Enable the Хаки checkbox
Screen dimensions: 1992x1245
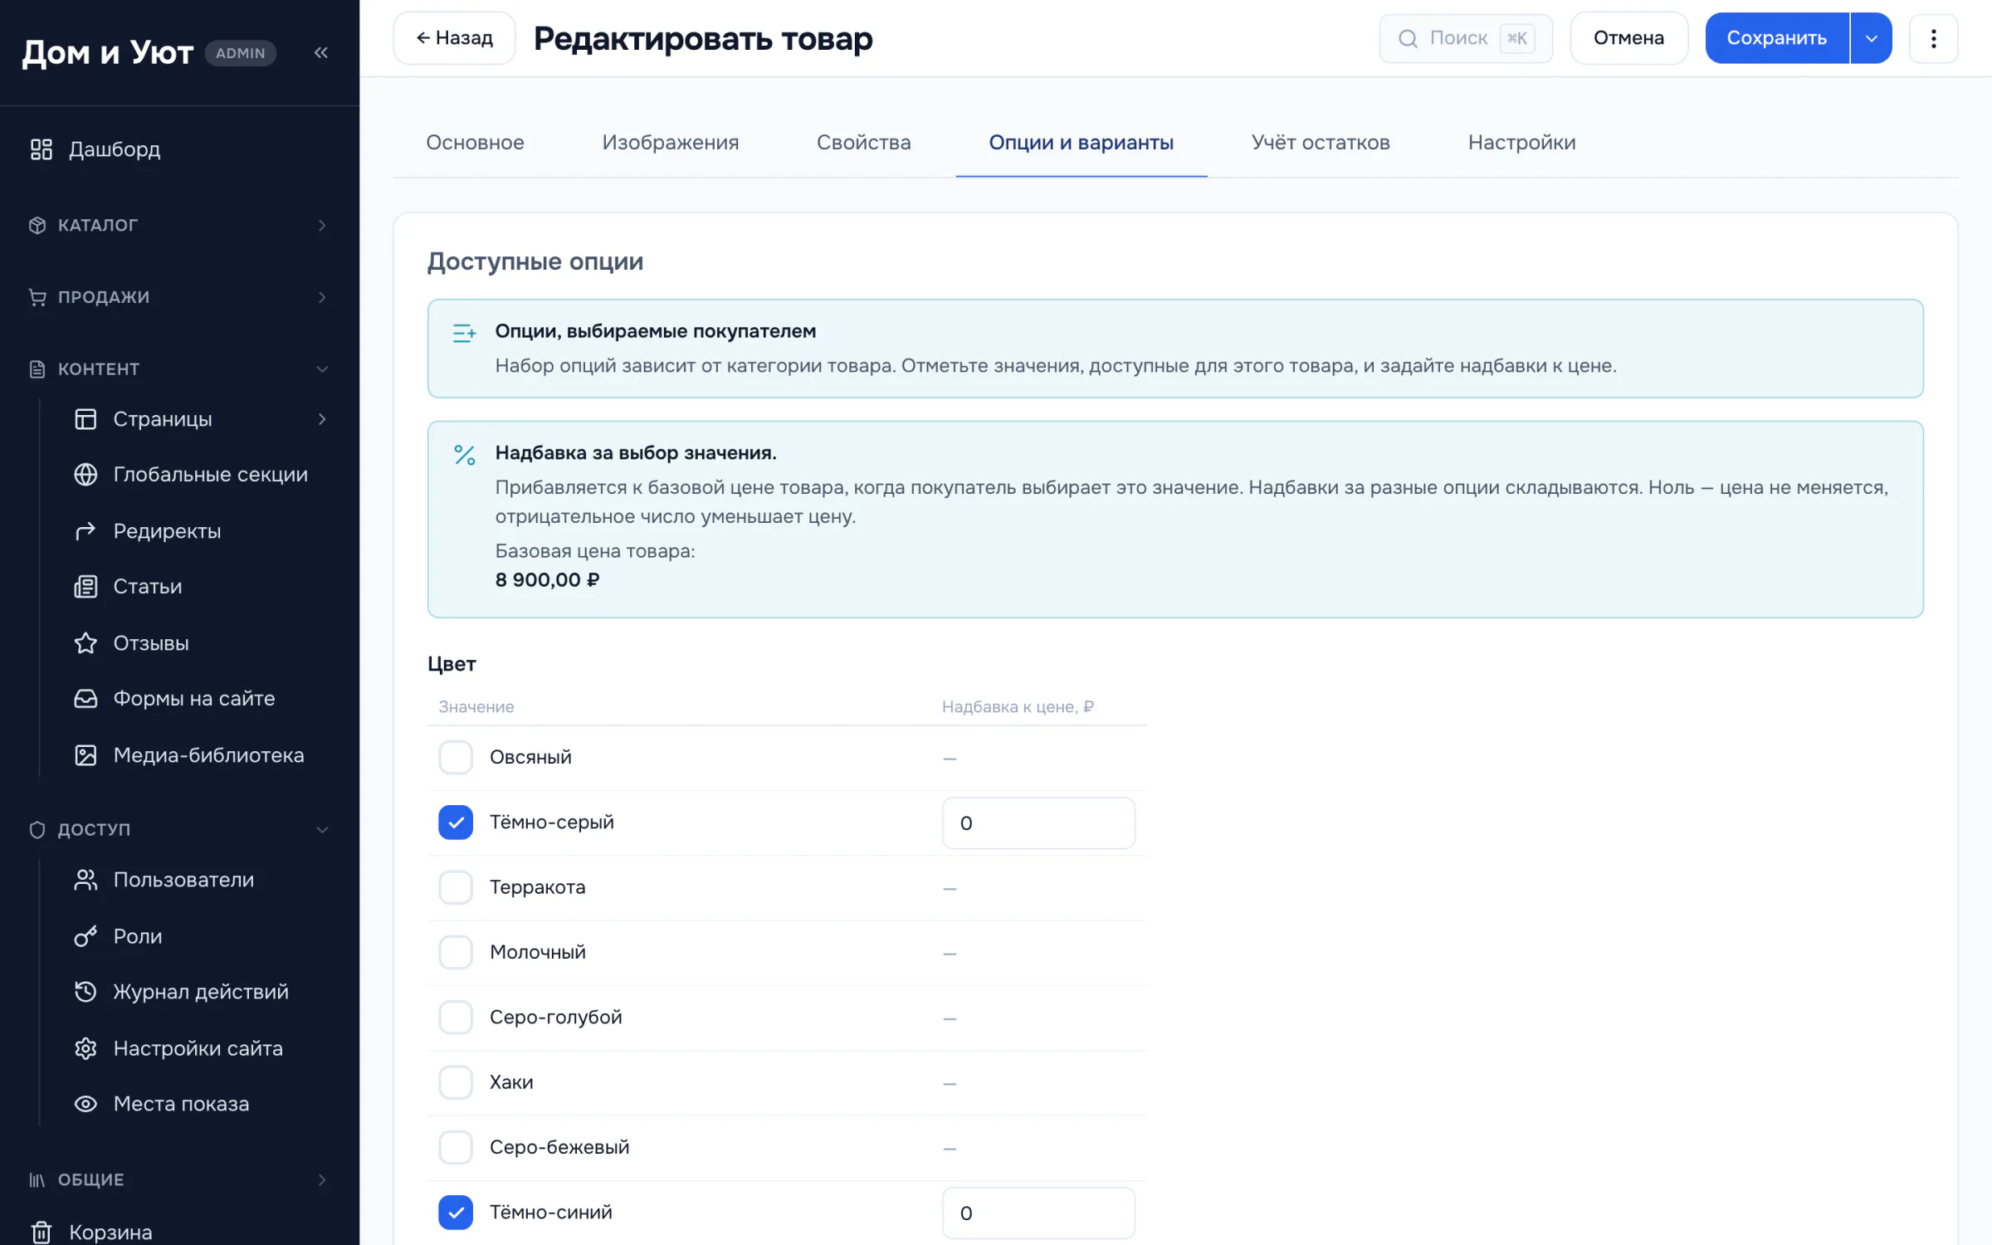tap(456, 1081)
